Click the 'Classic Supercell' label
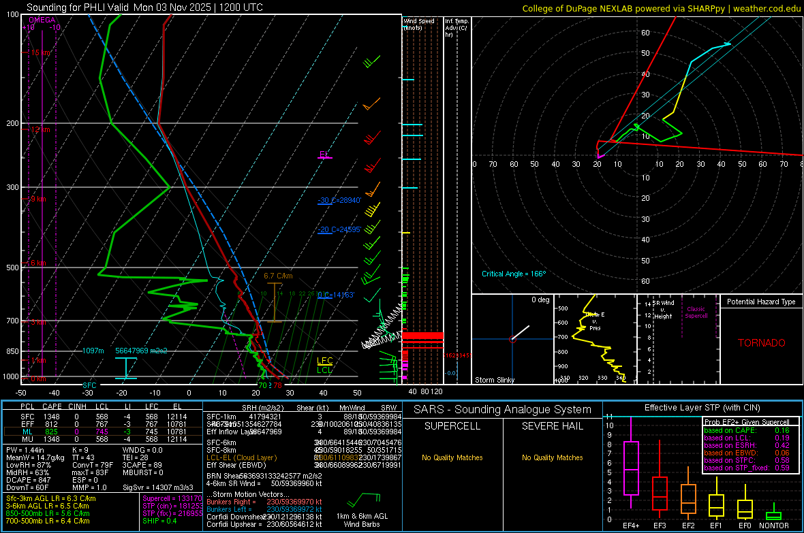 click(696, 312)
